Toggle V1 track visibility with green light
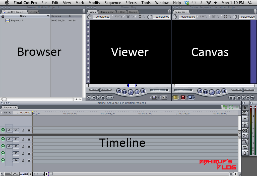 (2, 130)
